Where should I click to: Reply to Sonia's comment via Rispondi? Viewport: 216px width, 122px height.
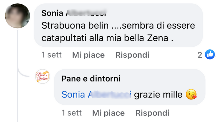[x=132, y=55]
